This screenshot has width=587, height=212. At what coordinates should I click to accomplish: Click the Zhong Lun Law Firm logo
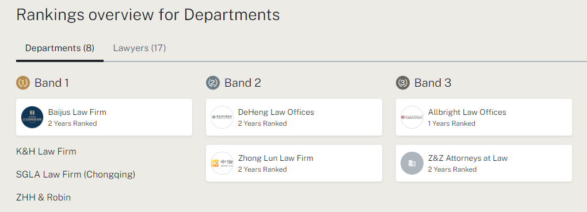point(222,163)
